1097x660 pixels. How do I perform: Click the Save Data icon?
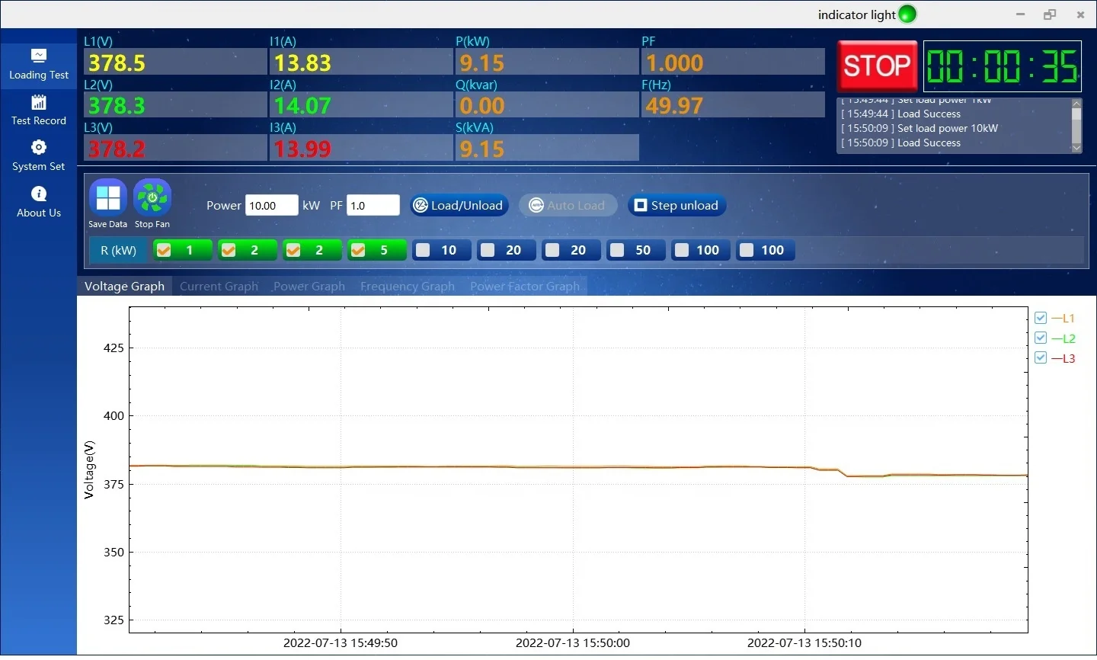click(x=107, y=198)
